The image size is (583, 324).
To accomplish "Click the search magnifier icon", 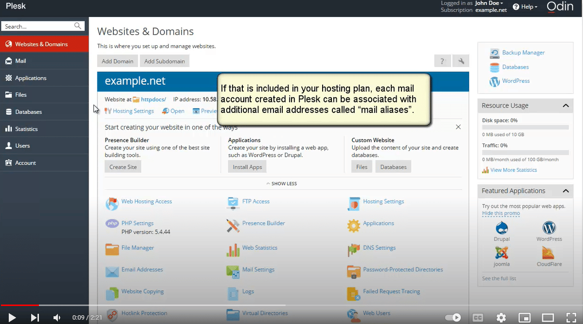I will [77, 26].
